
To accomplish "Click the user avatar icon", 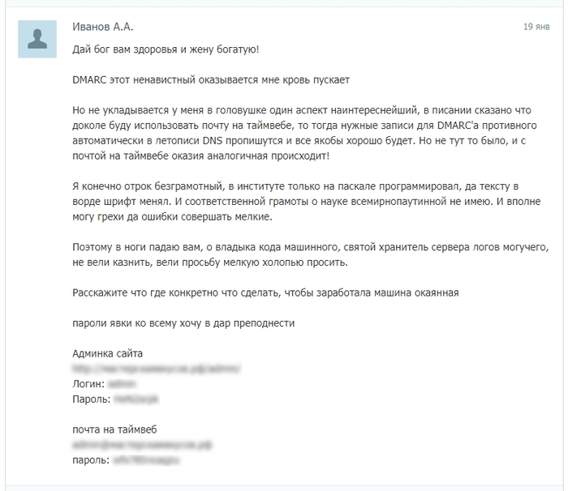I will (37, 40).
